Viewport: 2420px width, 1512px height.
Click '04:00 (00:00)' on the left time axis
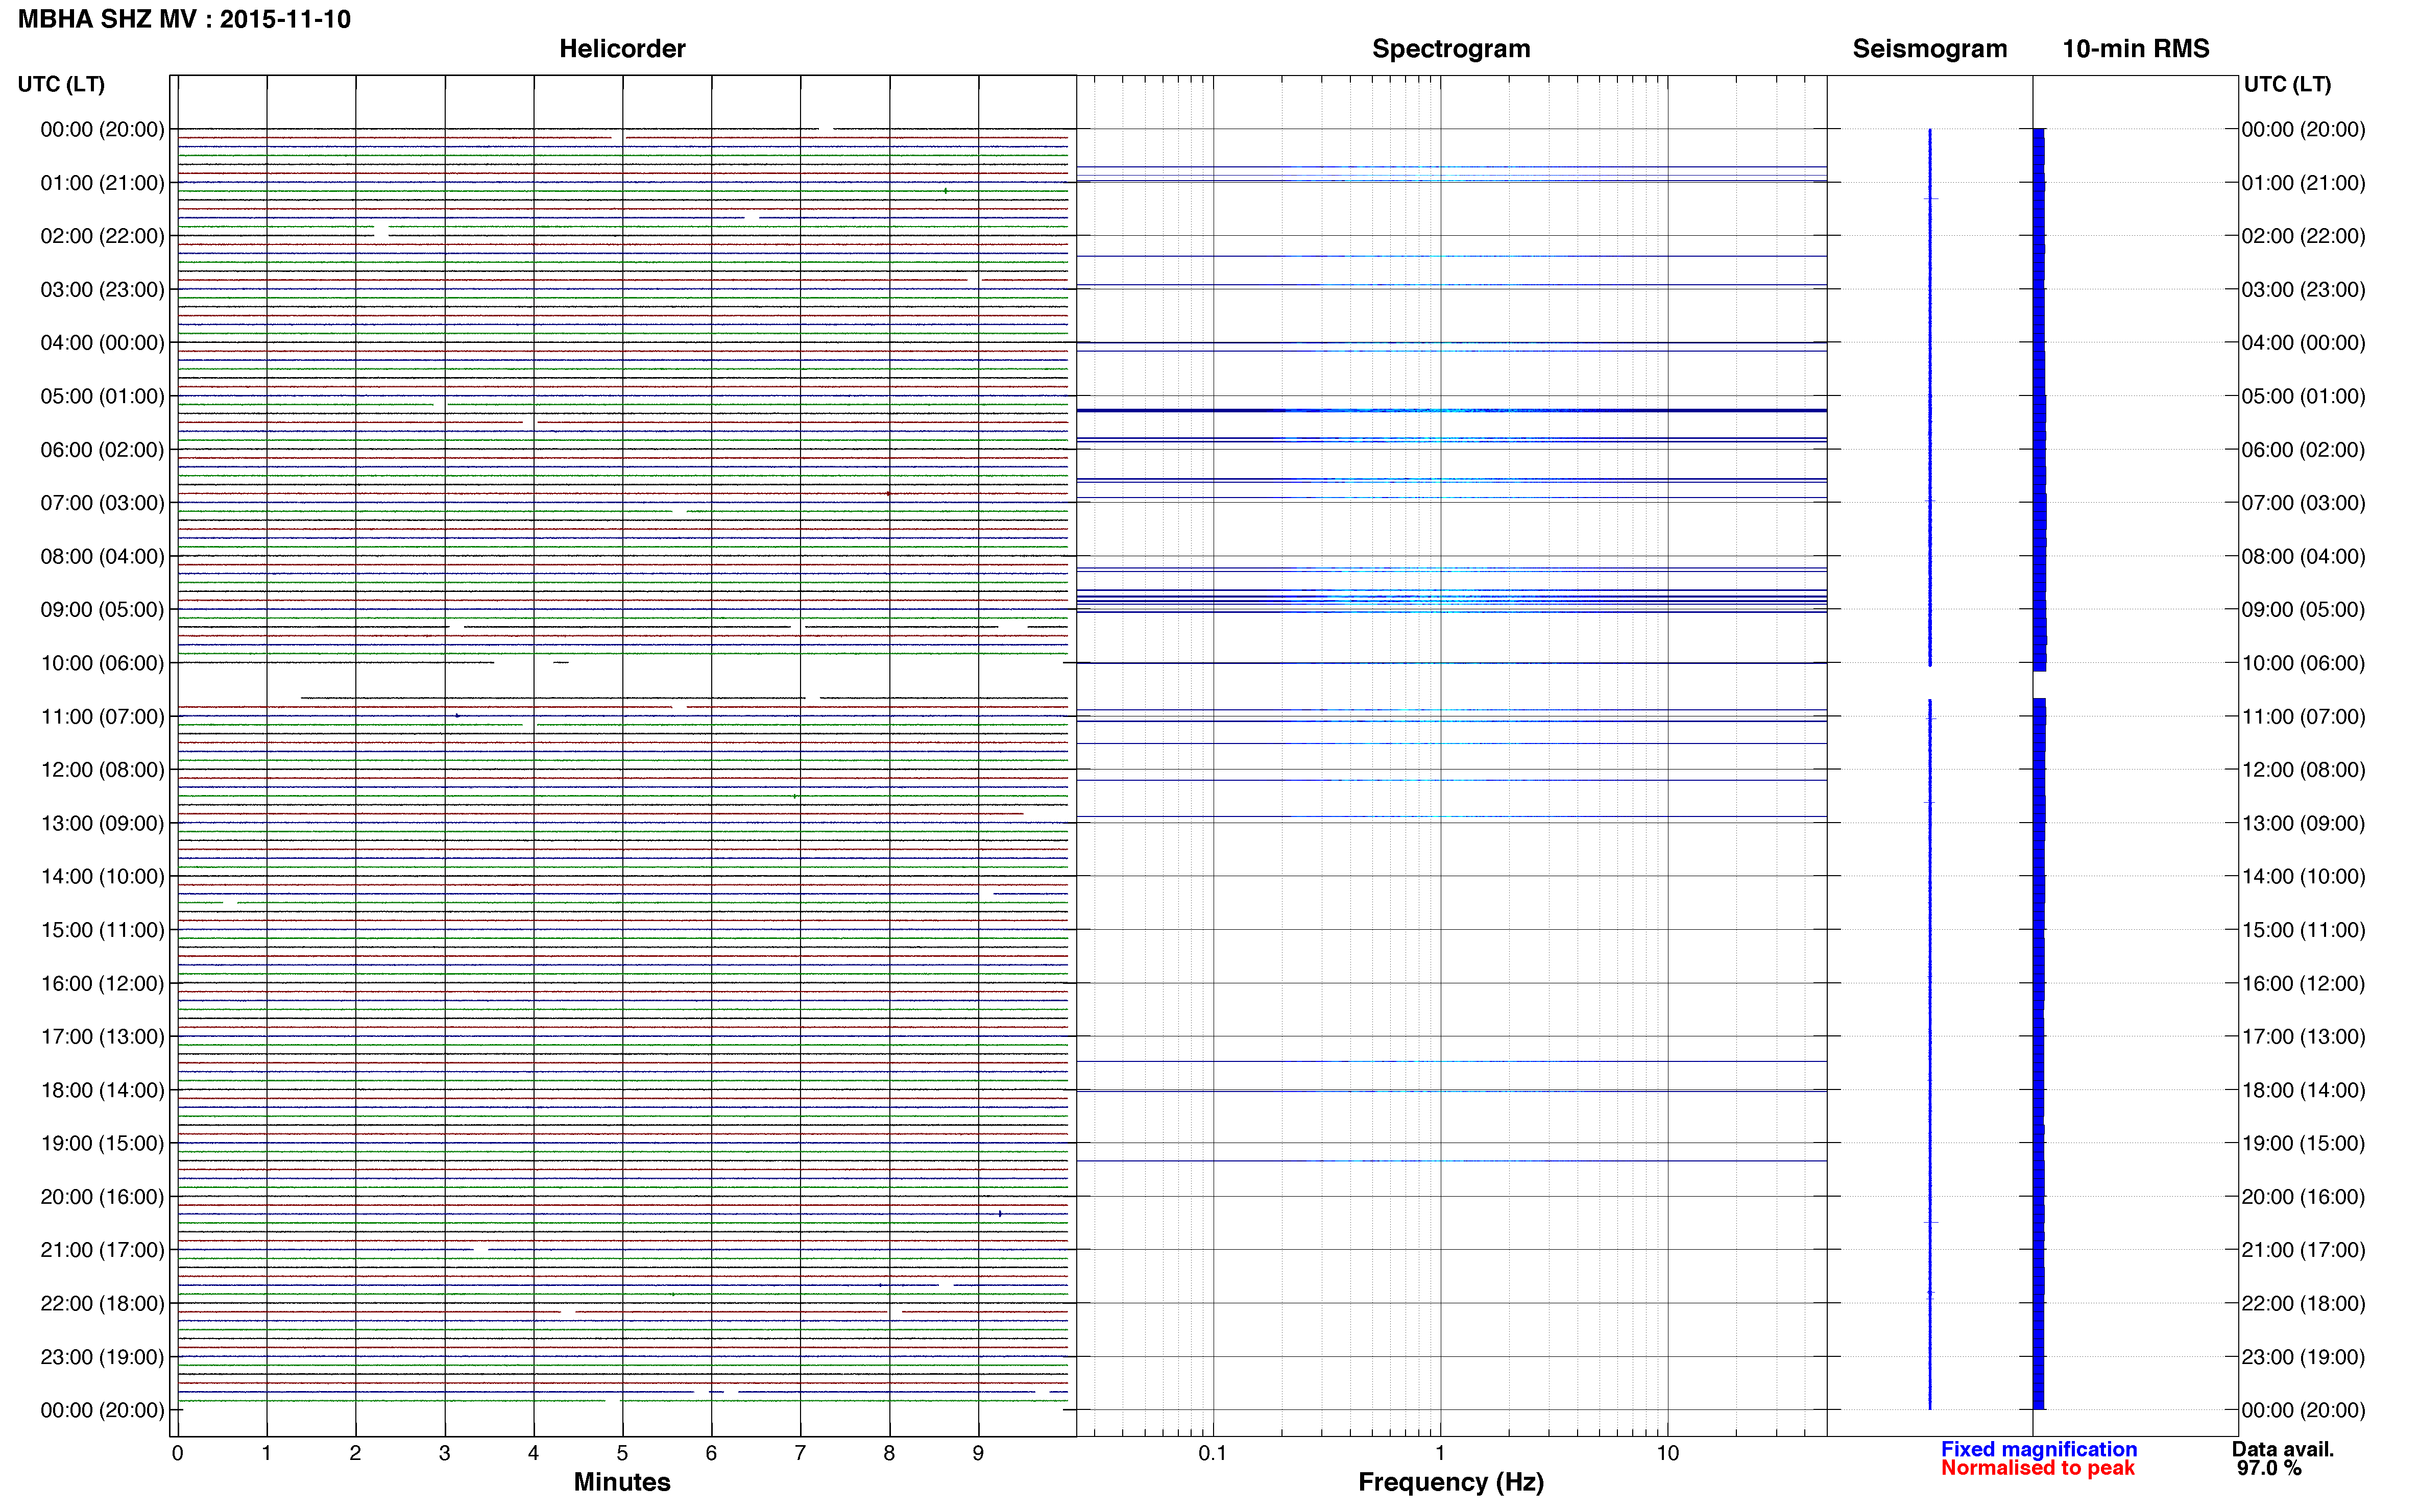pyautogui.click(x=102, y=343)
